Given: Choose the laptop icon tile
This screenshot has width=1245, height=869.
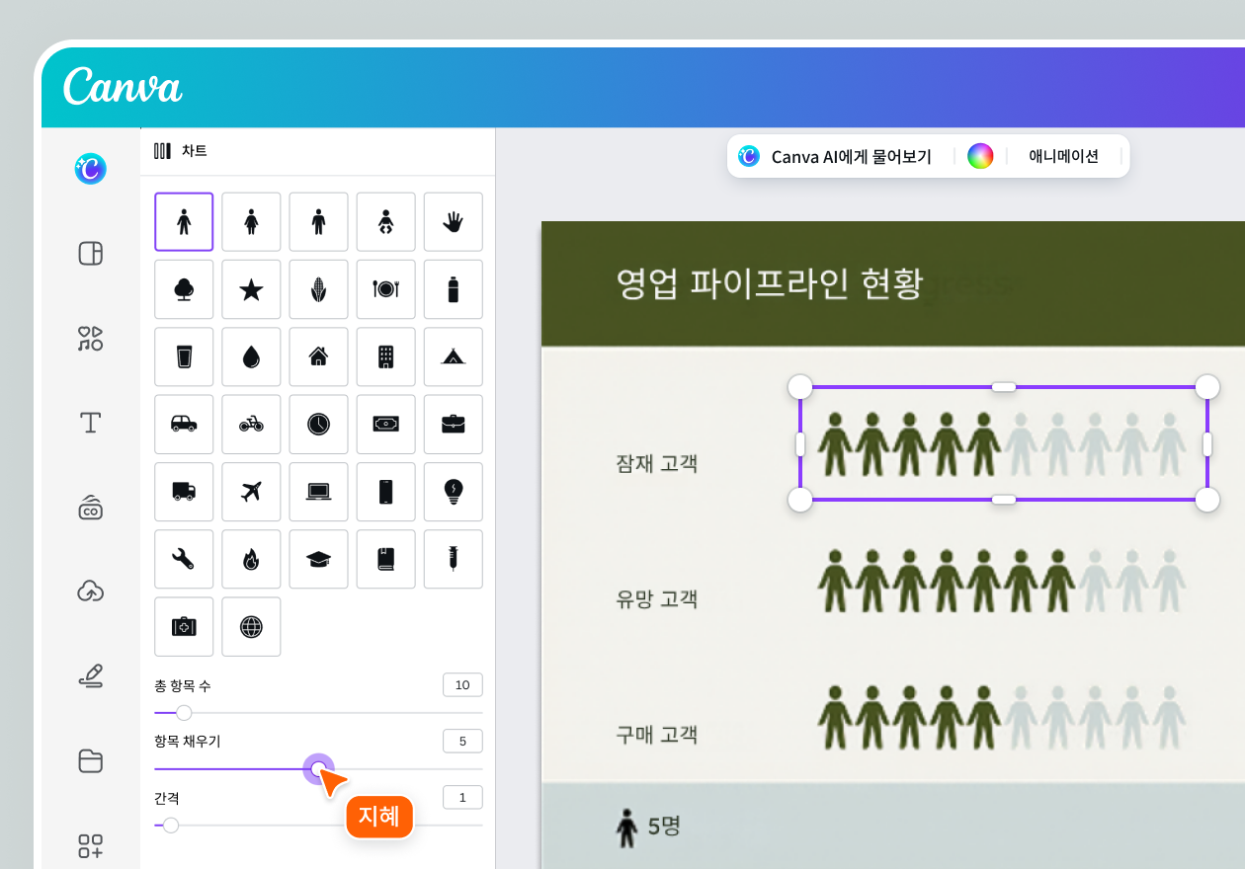Looking at the screenshot, I should point(318,491).
